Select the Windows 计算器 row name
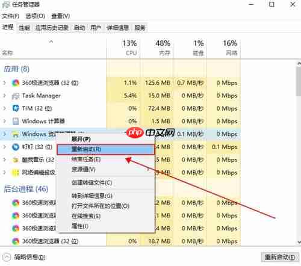The image size is (301, 266). (43, 121)
